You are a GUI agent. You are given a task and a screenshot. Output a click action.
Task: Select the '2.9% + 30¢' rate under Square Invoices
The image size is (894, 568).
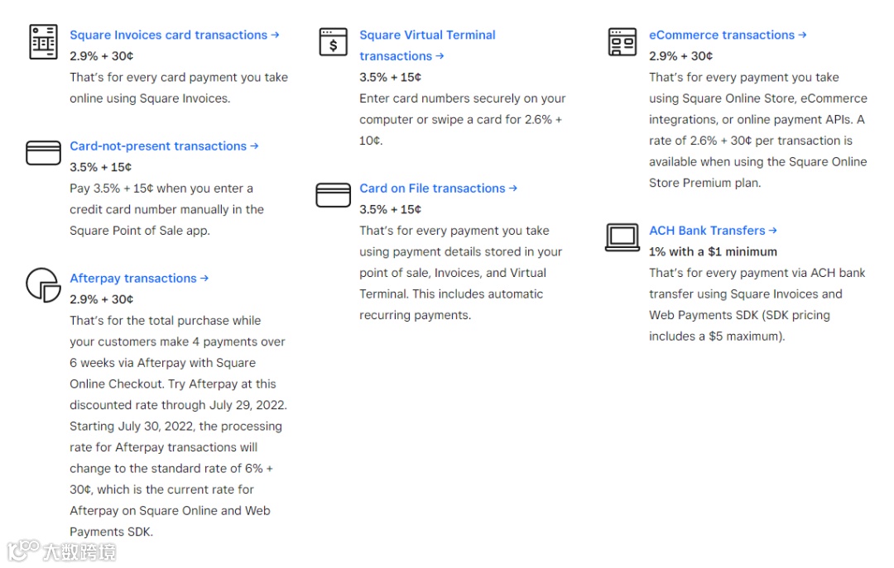(102, 56)
